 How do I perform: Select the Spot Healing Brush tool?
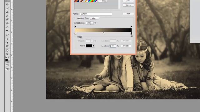(7, 4)
